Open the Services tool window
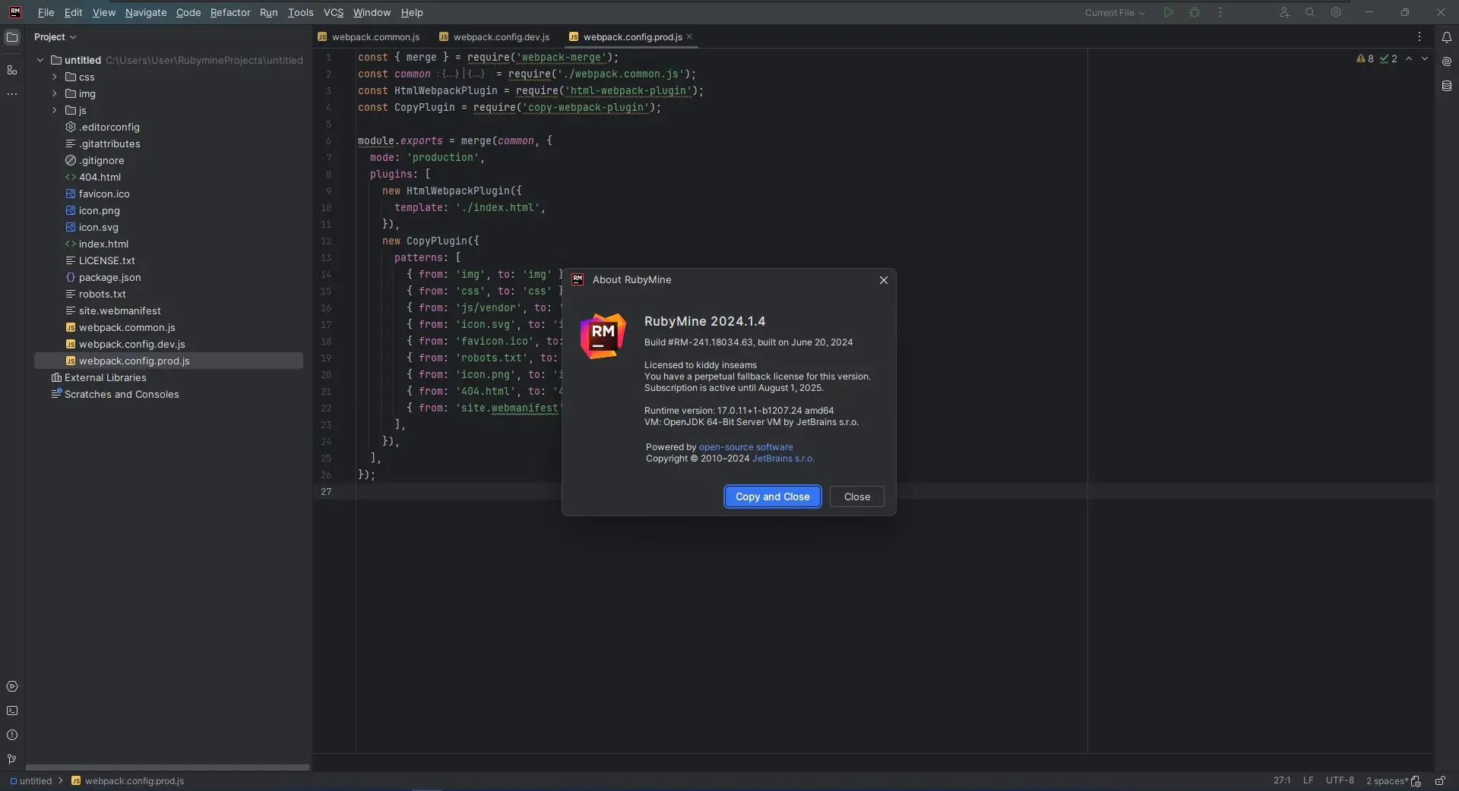 point(12,687)
